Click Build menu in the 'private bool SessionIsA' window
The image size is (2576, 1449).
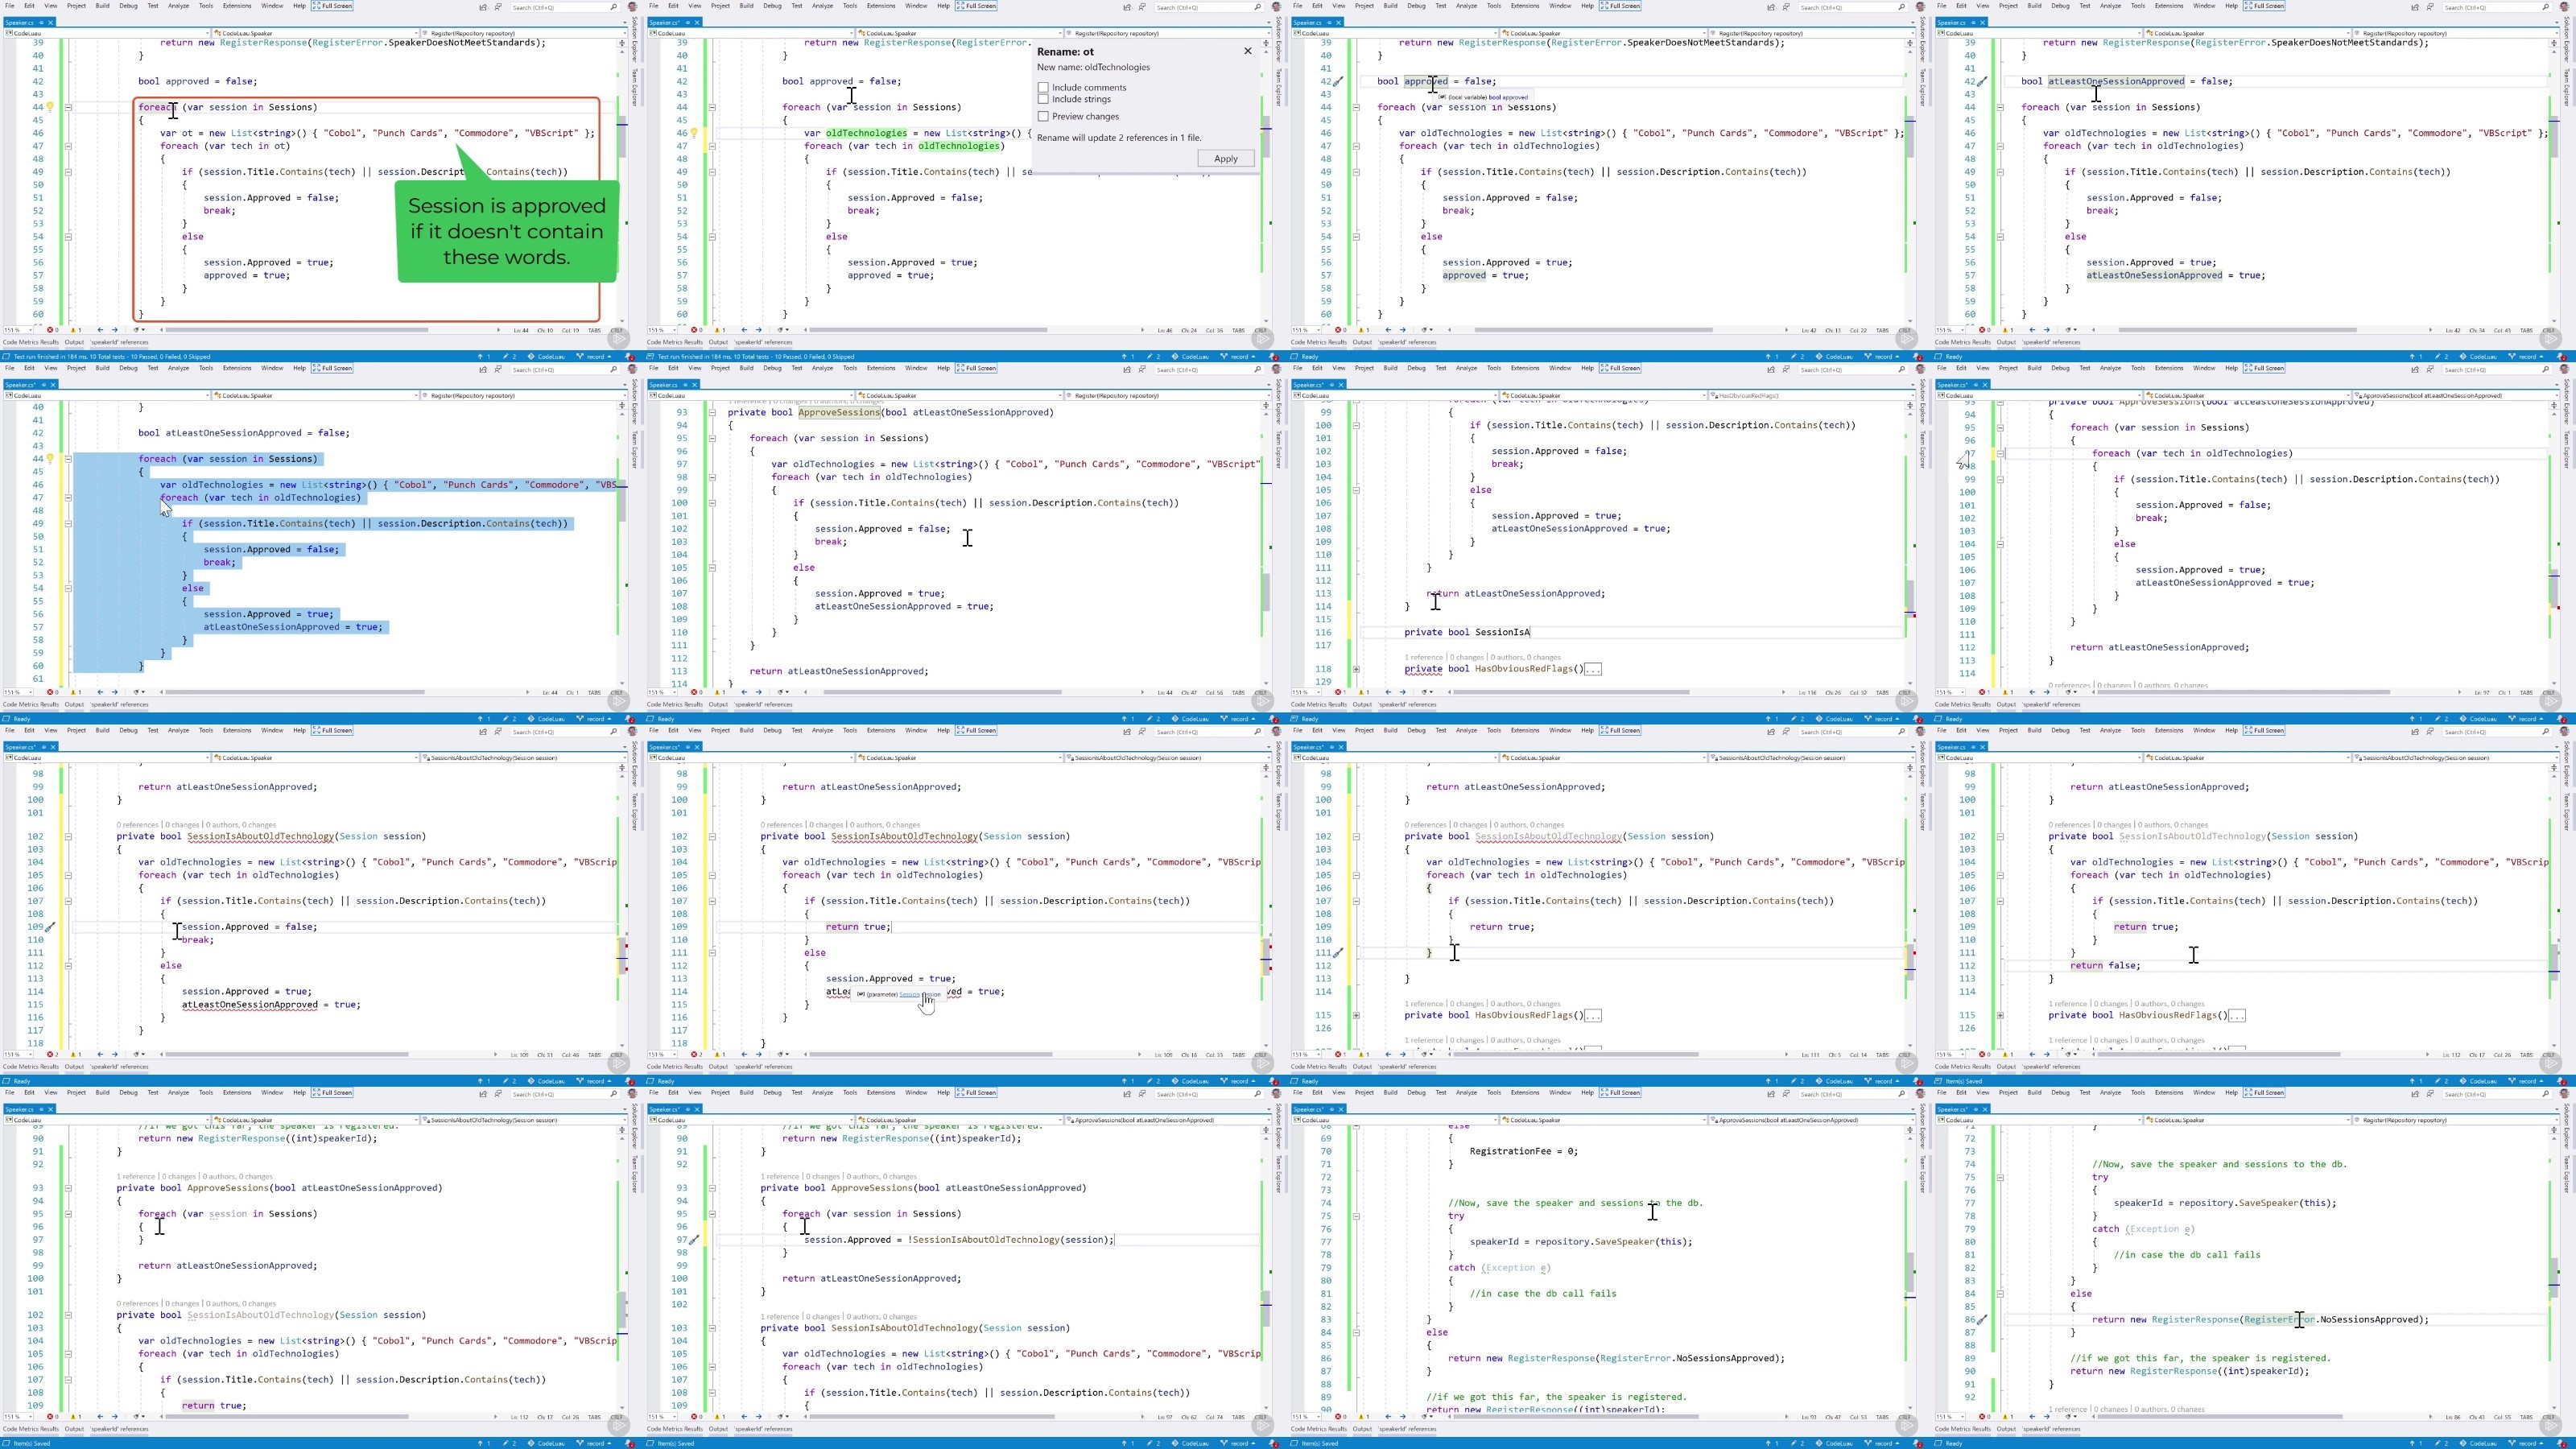tap(1390, 368)
